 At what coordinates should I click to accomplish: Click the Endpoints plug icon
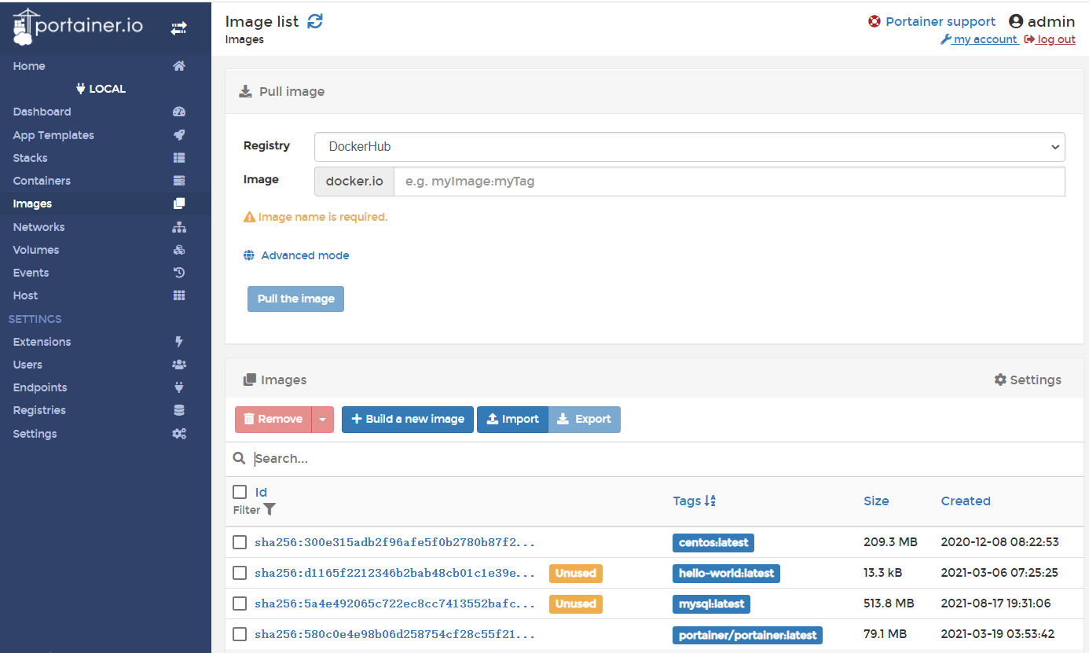click(x=179, y=387)
